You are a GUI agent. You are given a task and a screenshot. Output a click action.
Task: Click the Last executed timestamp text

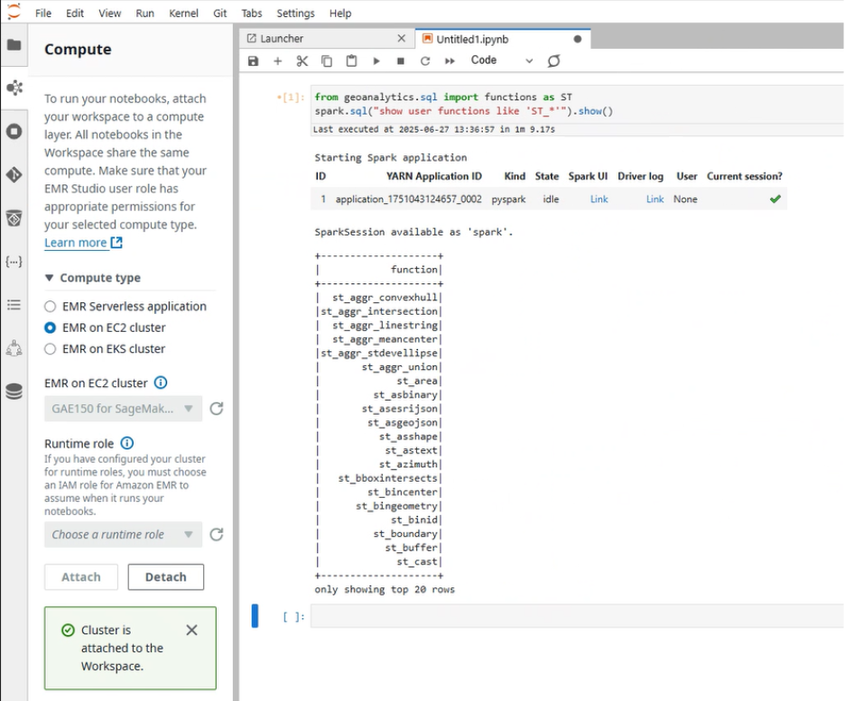pos(434,129)
